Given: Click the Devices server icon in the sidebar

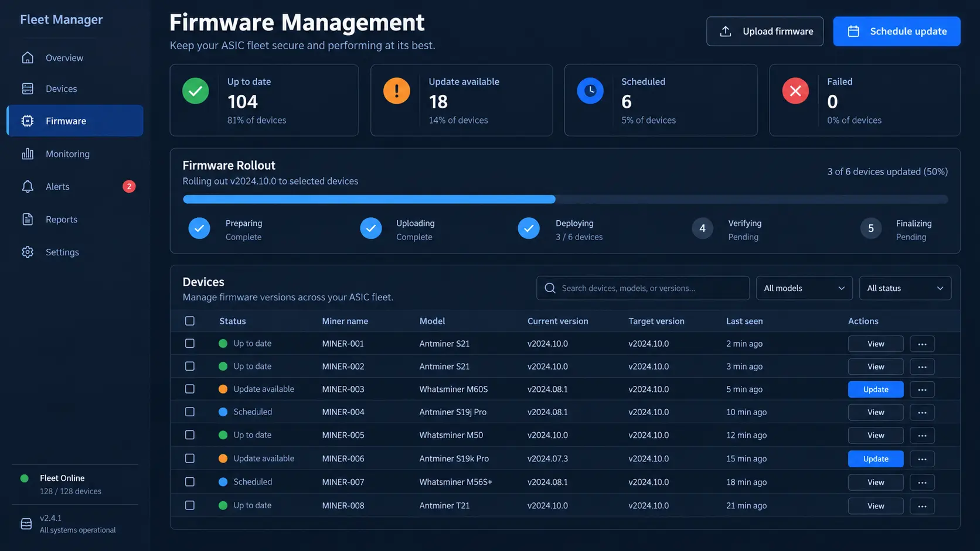Looking at the screenshot, I should (x=28, y=88).
